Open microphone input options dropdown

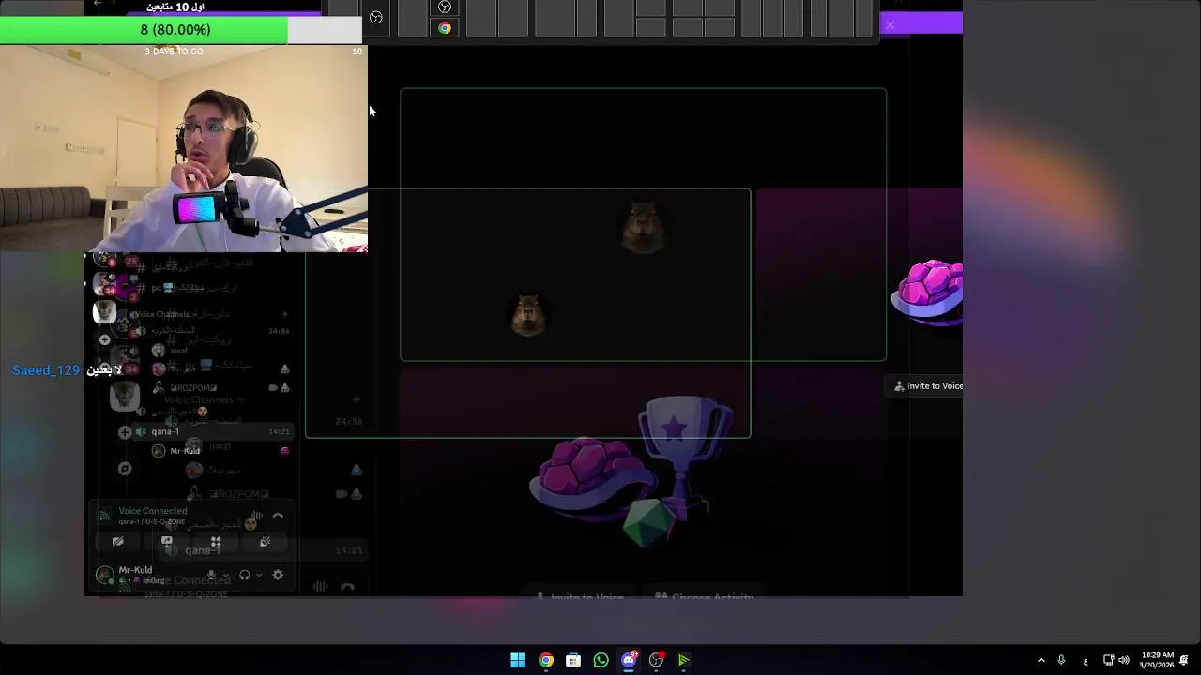226,575
